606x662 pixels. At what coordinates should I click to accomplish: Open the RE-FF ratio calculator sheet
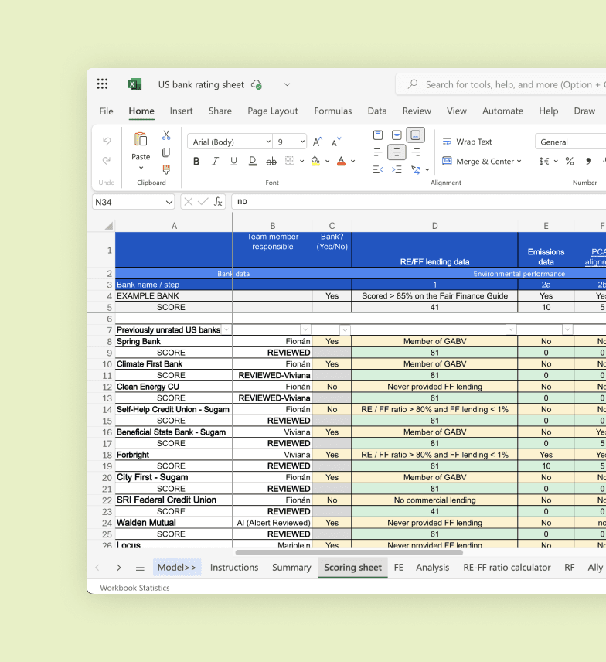coord(507,568)
